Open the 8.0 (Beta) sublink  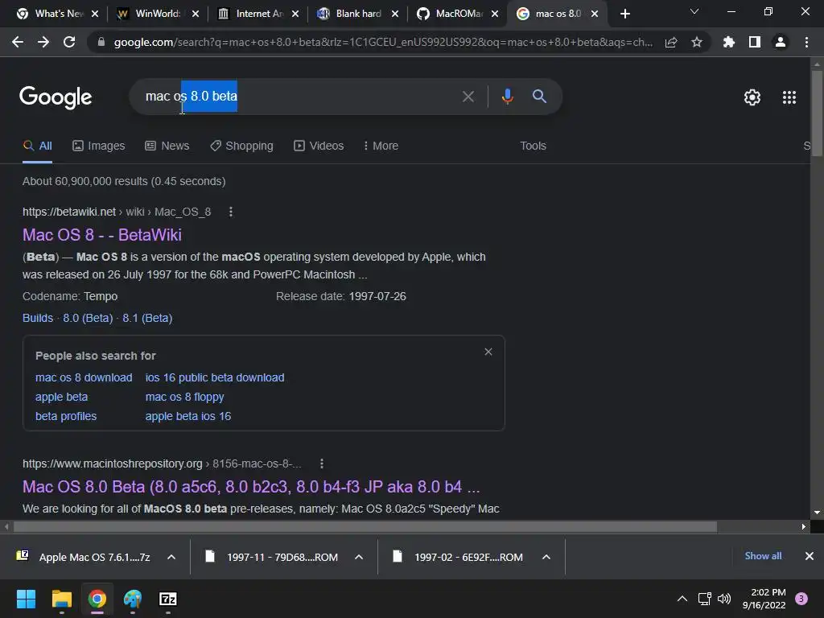(x=88, y=318)
